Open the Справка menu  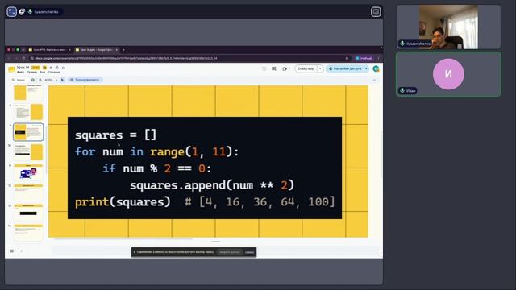54,72
